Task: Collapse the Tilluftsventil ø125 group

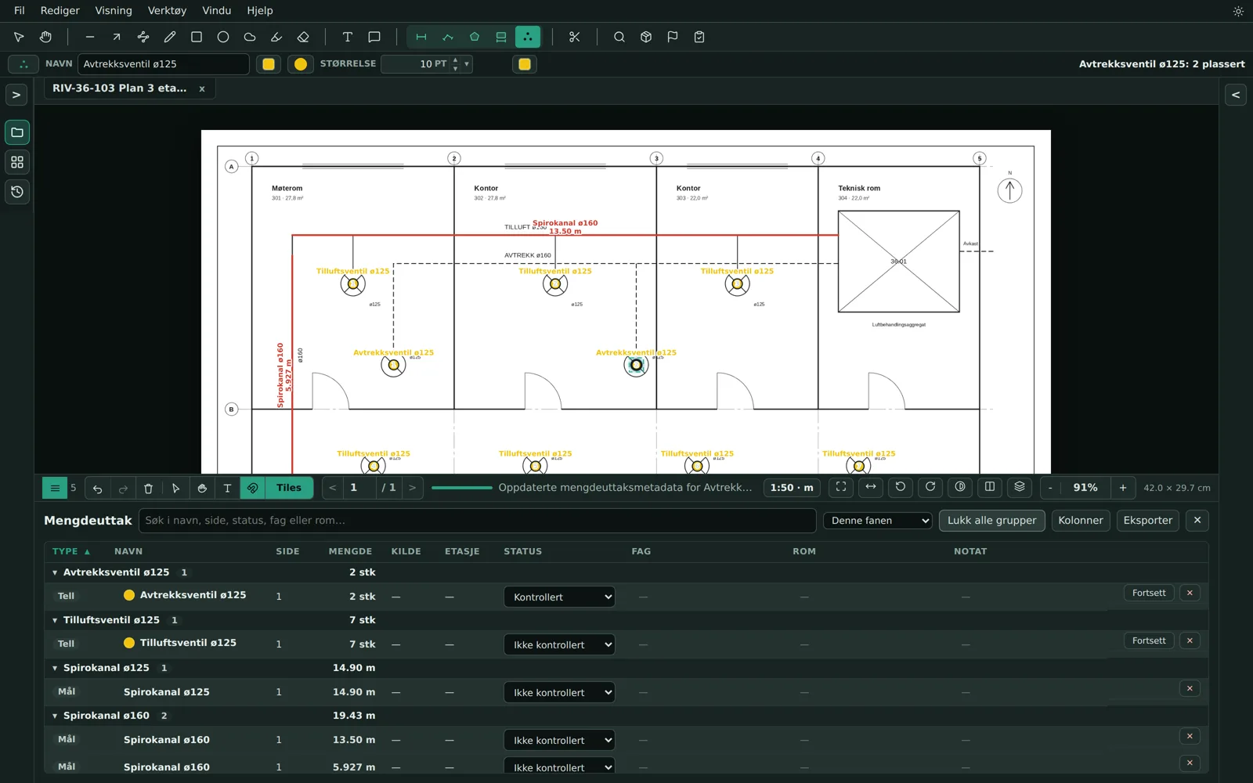Action: click(55, 620)
